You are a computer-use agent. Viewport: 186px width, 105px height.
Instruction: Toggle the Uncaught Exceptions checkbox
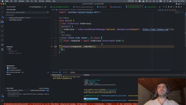[x=8, y=70]
